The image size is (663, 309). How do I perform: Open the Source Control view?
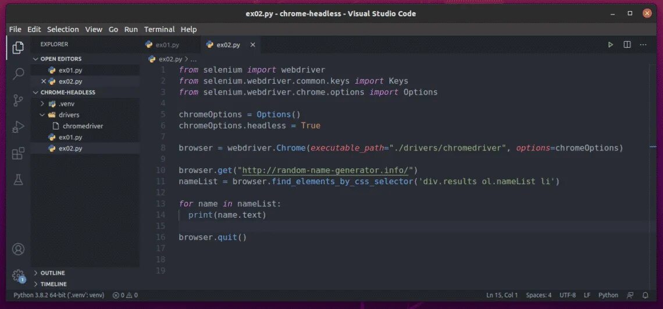[18, 100]
